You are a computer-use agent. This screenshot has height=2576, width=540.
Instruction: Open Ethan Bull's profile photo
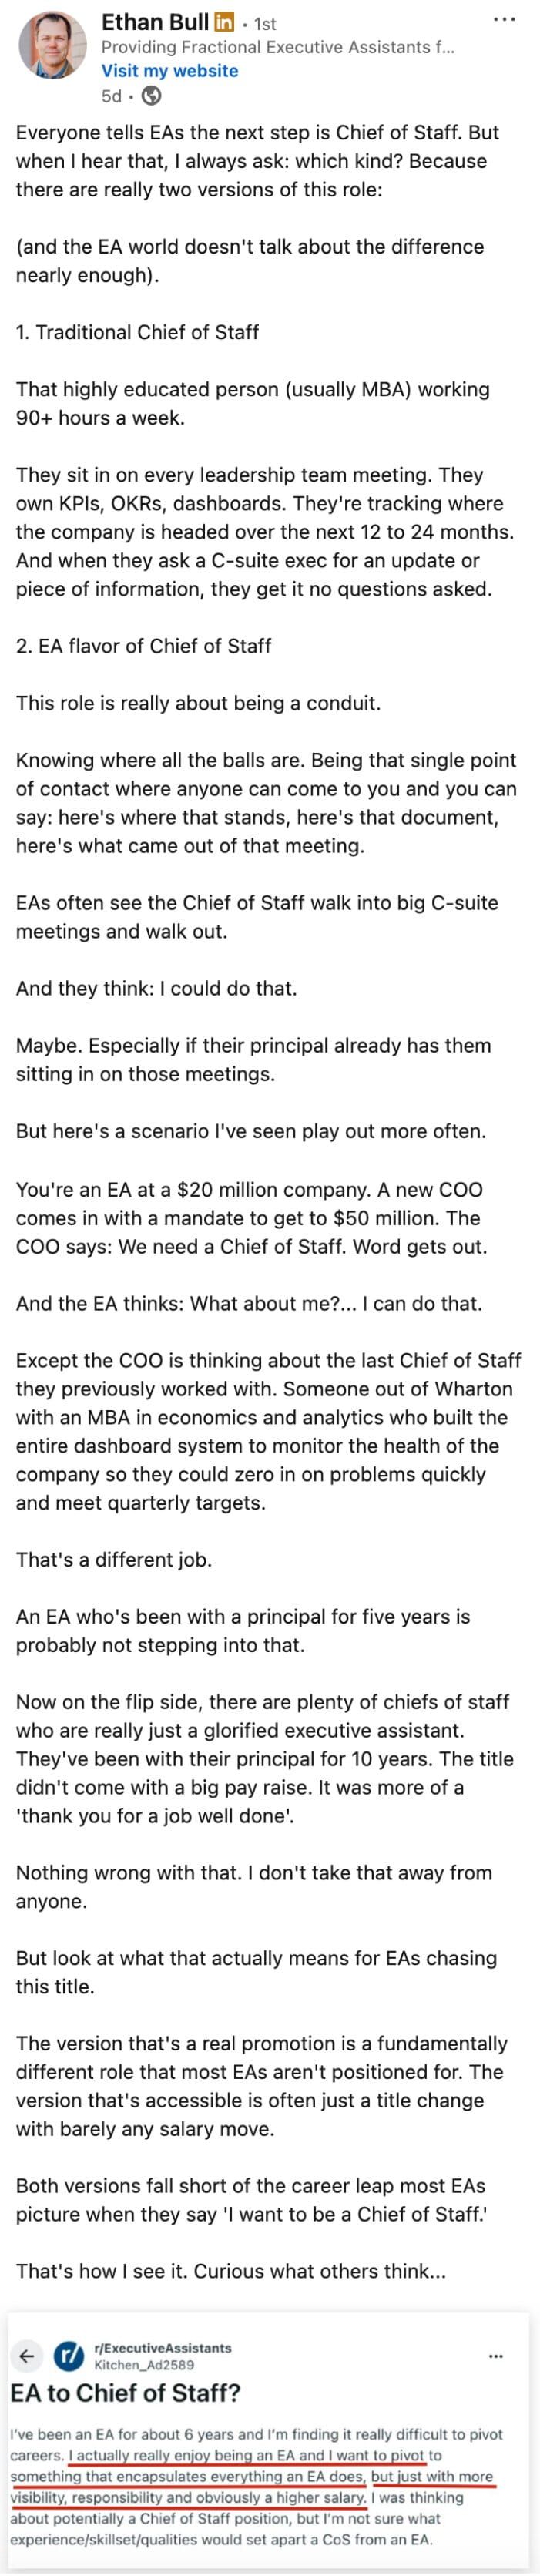point(53,45)
